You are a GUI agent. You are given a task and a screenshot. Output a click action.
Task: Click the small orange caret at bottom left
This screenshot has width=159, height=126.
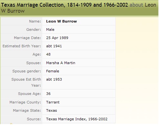(11, 123)
